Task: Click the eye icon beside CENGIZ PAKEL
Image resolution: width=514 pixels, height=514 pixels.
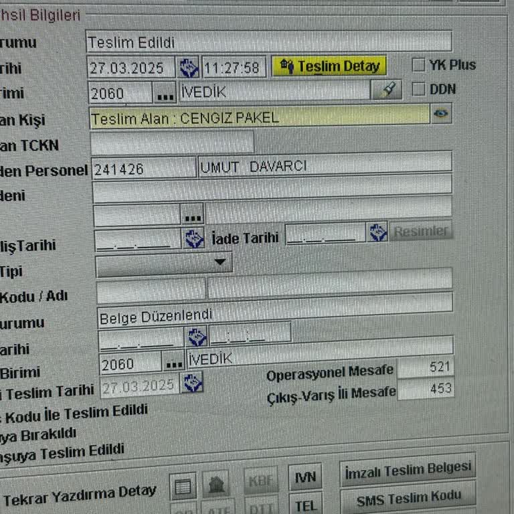Action: [x=441, y=114]
